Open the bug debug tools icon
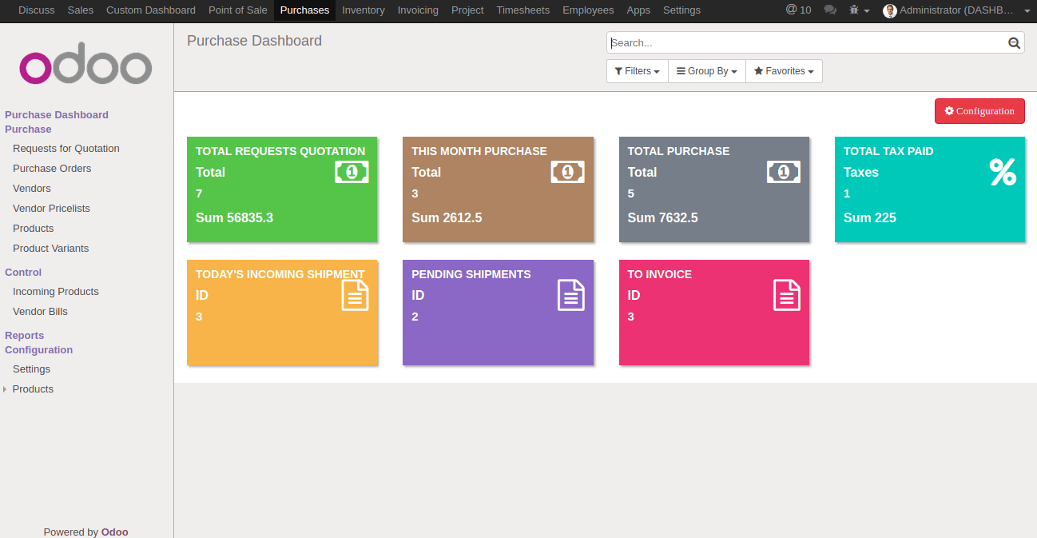This screenshot has height=538, width=1037. point(859,10)
